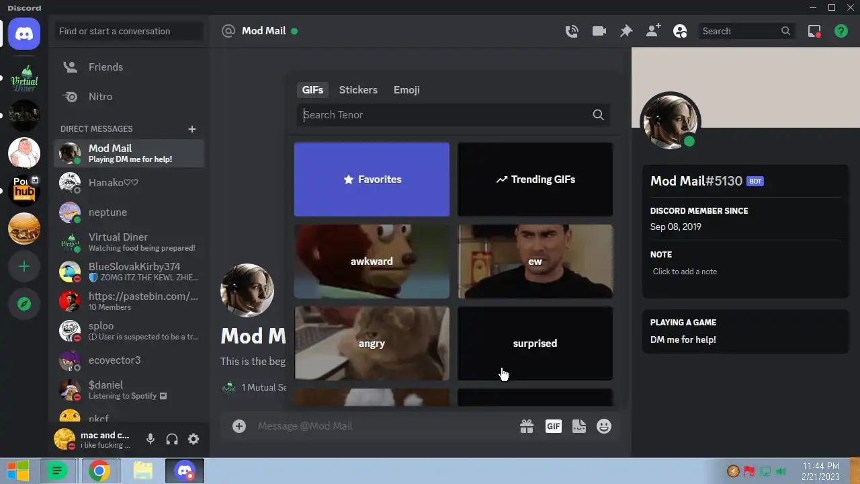Click the Tenor search magnifier icon
The width and height of the screenshot is (860, 484).
[x=598, y=114]
